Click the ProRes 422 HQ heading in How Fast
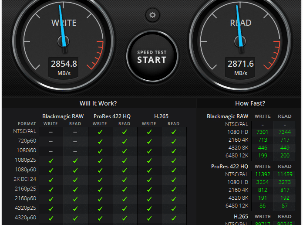Viewport: 303px width, 225px height. (x=229, y=167)
